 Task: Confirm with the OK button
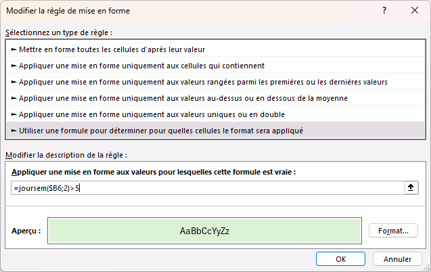(x=341, y=258)
